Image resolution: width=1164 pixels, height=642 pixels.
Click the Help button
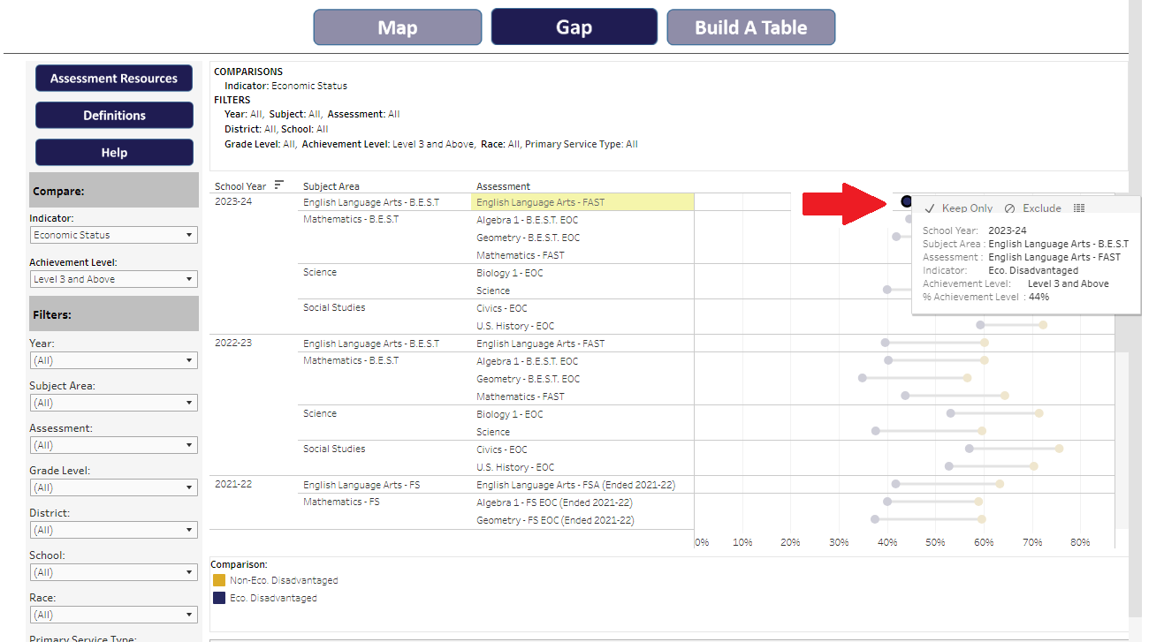coord(113,152)
